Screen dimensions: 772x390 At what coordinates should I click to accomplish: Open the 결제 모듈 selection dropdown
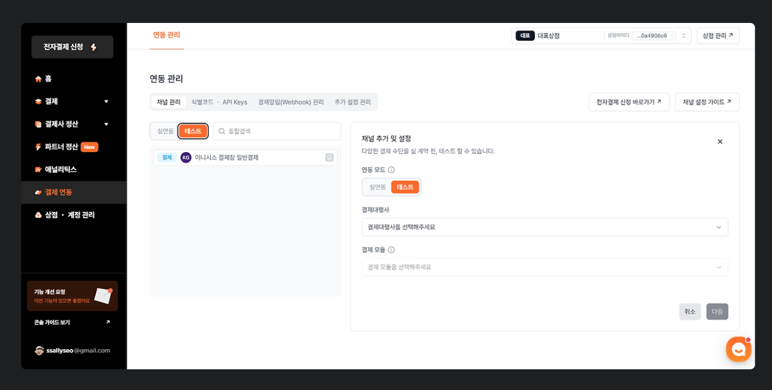(x=545, y=267)
